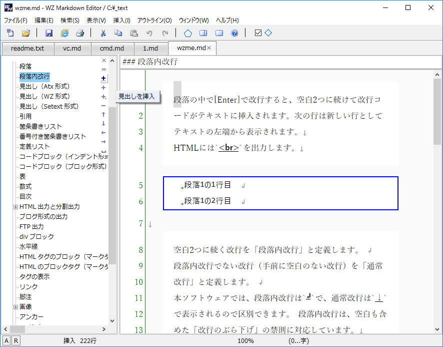Select FTP 出力 in the outline

(31, 227)
